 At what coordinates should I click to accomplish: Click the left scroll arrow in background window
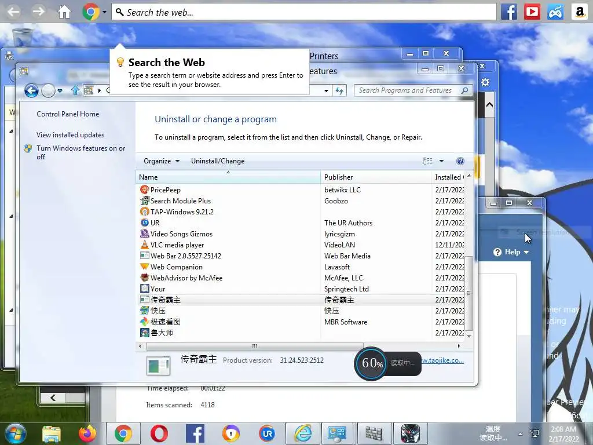tap(53, 397)
